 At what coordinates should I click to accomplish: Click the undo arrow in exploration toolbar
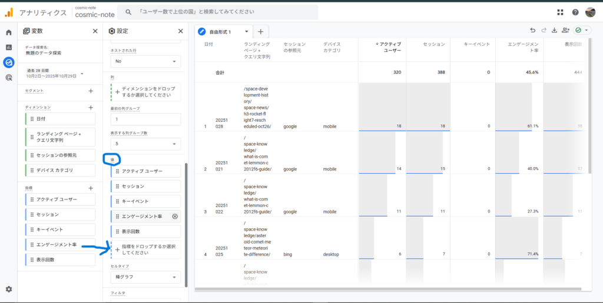tap(532, 31)
